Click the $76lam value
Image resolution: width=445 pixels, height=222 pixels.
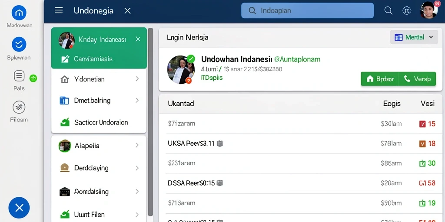(391, 144)
